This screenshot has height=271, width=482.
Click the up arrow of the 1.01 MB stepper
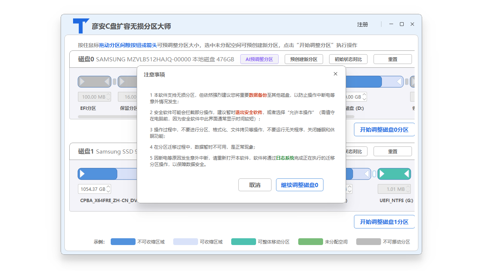[408, 187]
